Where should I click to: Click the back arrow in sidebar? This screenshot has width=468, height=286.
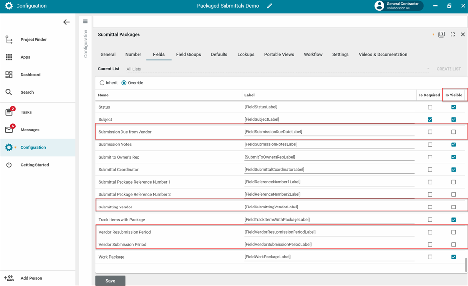tap(67, 22)
